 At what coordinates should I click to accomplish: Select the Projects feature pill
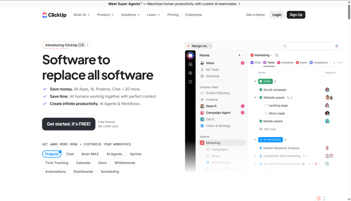(52, 154)
